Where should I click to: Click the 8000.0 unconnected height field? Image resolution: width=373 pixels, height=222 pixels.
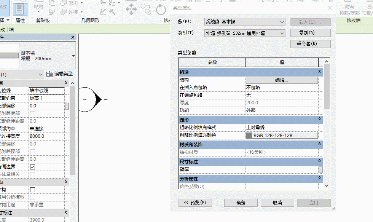coord(46,136)
